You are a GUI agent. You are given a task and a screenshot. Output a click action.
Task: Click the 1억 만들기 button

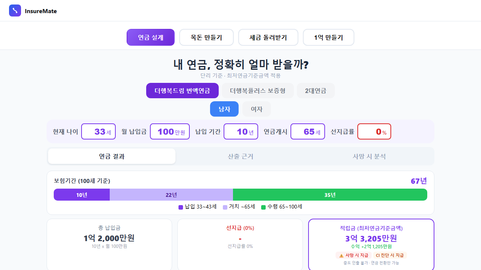click(x=328, y=37)
